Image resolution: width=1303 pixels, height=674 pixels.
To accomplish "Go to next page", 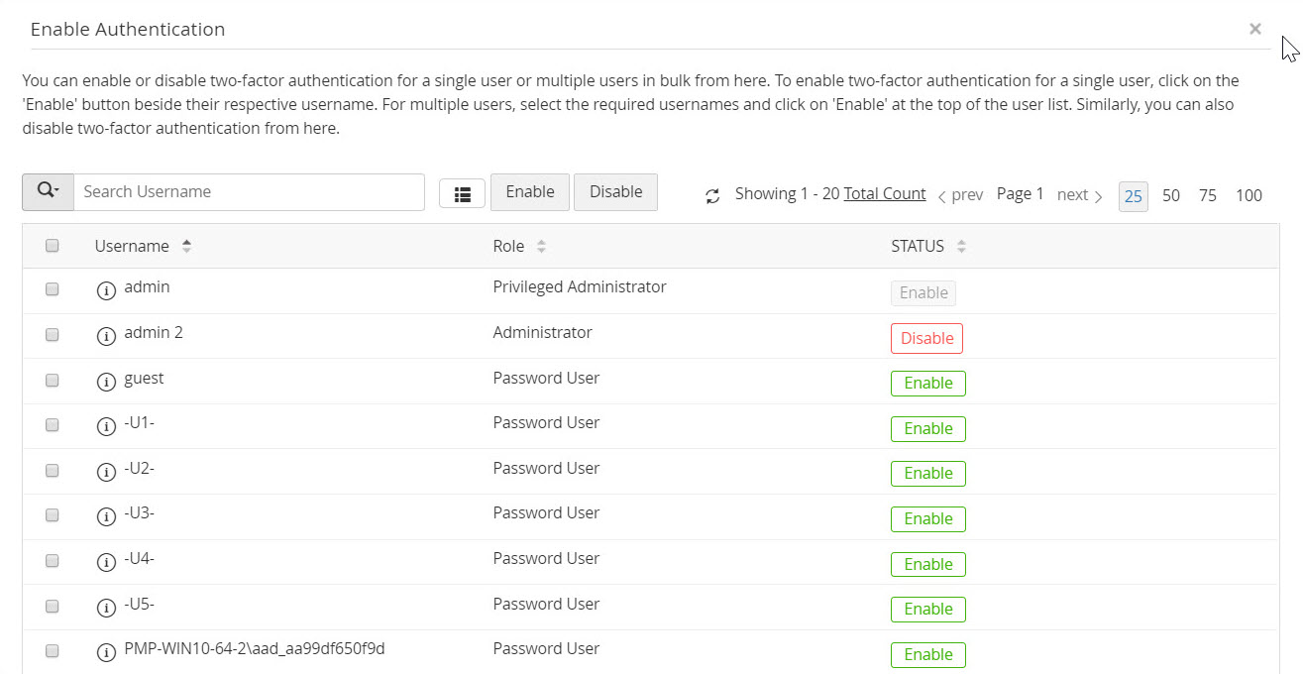I will (1079, 195).
